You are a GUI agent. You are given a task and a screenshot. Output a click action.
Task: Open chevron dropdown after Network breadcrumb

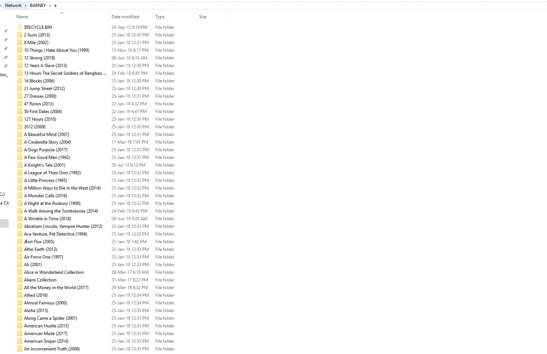tap(26, 5)
